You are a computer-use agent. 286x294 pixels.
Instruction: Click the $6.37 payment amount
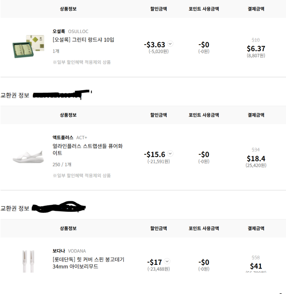tap(256, 49)
